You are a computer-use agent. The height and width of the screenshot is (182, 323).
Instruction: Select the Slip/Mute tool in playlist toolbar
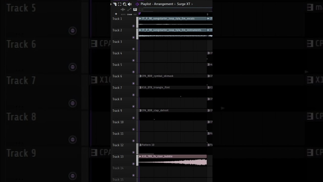(x=115, y=4)
